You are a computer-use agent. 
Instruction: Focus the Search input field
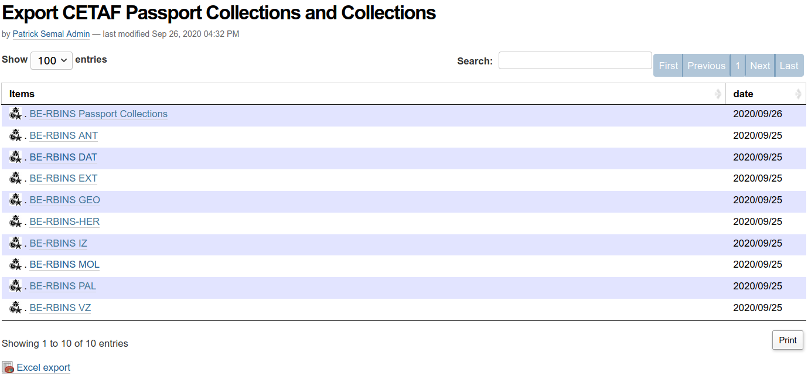click(575, 60)
